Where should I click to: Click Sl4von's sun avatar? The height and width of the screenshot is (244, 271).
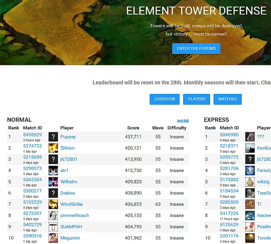pyautogui.click(x=53, y=148)
